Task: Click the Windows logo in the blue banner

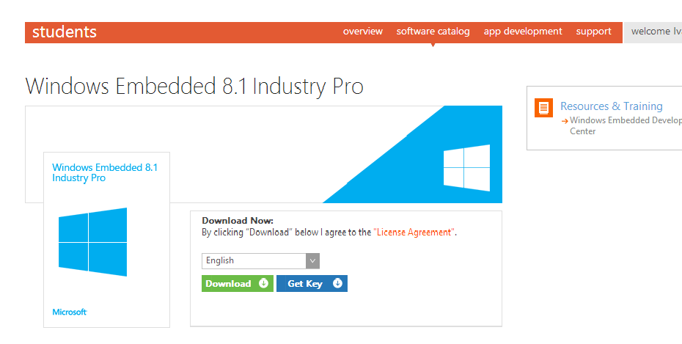Action: coord(466,168)
